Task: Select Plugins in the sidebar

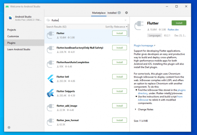Action: [24, 43]
